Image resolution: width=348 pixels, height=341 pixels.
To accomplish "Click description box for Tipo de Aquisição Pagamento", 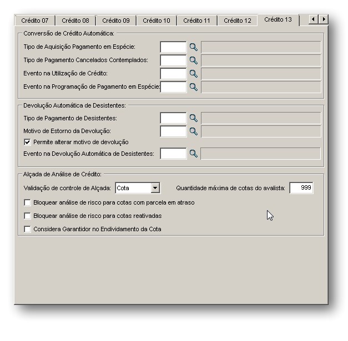I will [261, 47].
